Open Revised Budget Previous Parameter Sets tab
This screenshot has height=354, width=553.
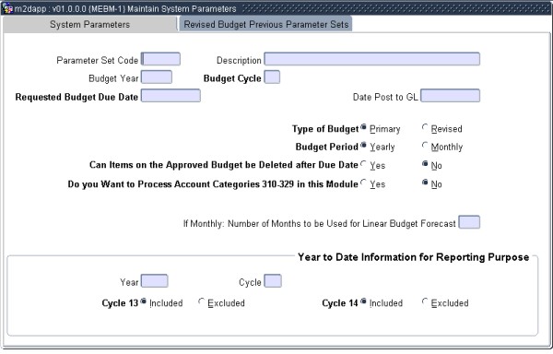[x=266, y=24]
